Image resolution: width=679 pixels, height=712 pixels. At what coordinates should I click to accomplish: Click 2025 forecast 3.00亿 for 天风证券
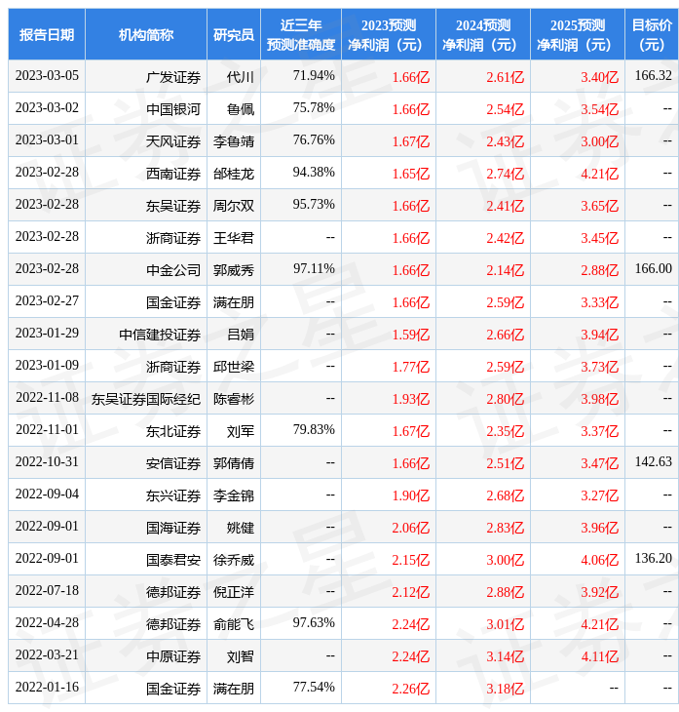coord(600,141)
